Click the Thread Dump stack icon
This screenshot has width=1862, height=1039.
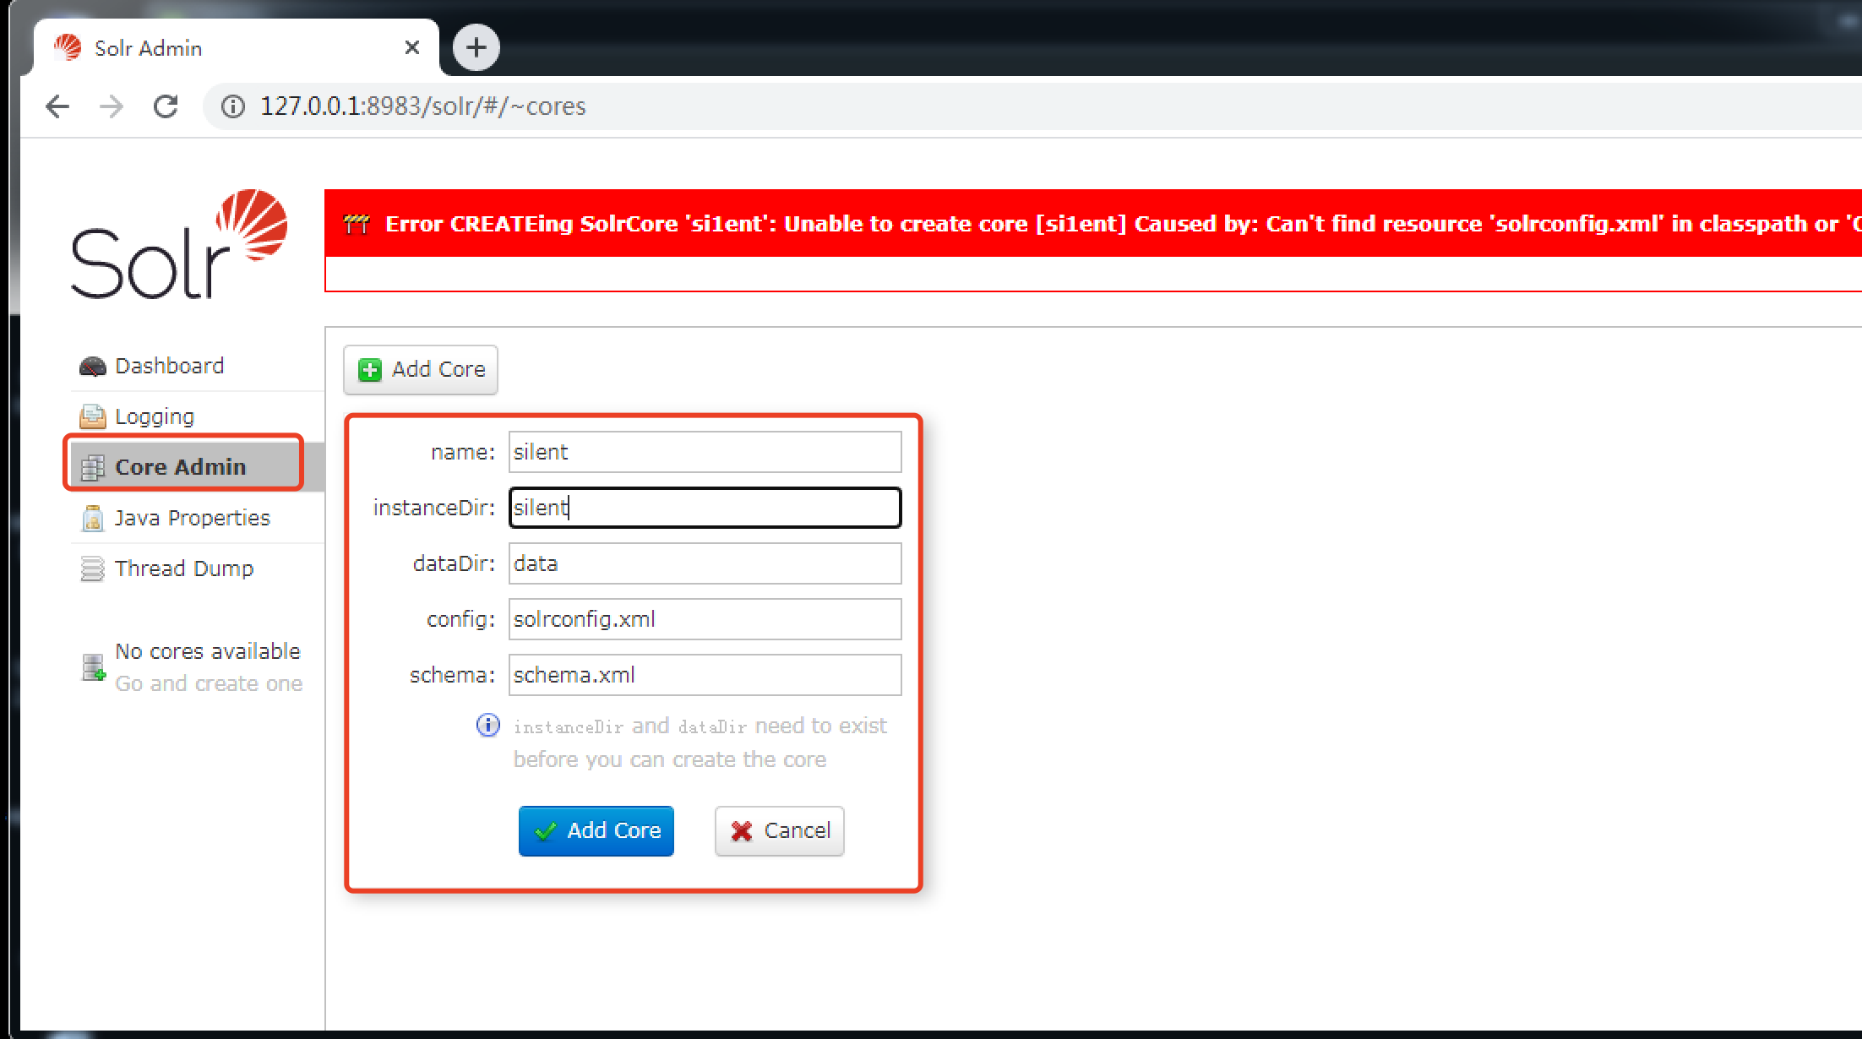92,568
